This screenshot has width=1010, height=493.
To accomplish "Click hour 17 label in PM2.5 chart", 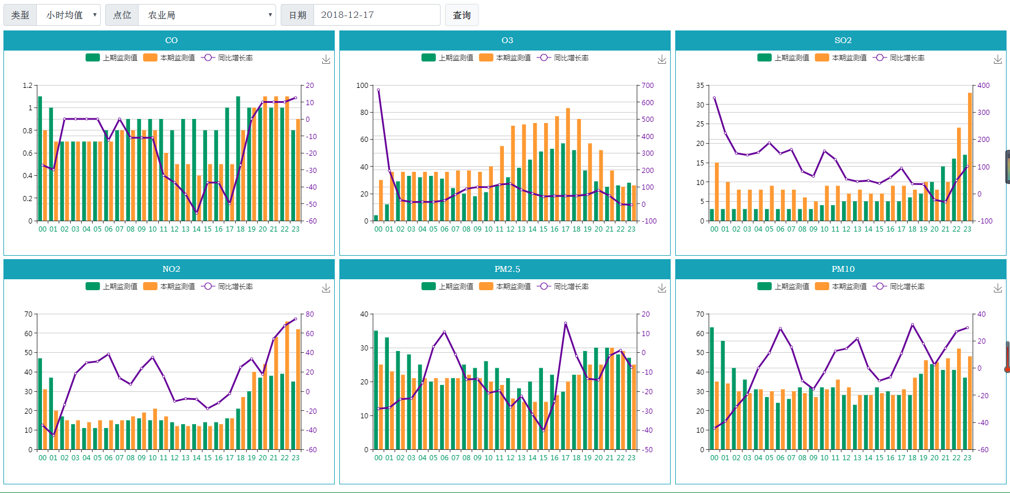I will [565, 458].
